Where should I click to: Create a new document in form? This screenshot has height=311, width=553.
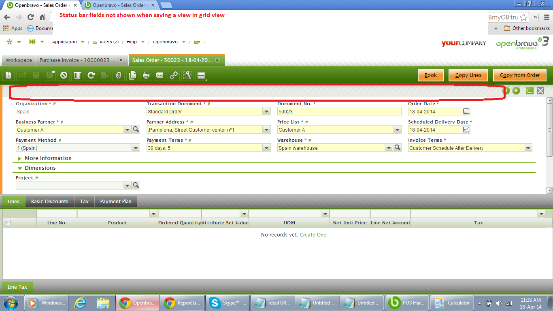click(9, 75)
